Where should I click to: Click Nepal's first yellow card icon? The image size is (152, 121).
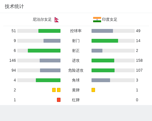click(x=54, y=90)
